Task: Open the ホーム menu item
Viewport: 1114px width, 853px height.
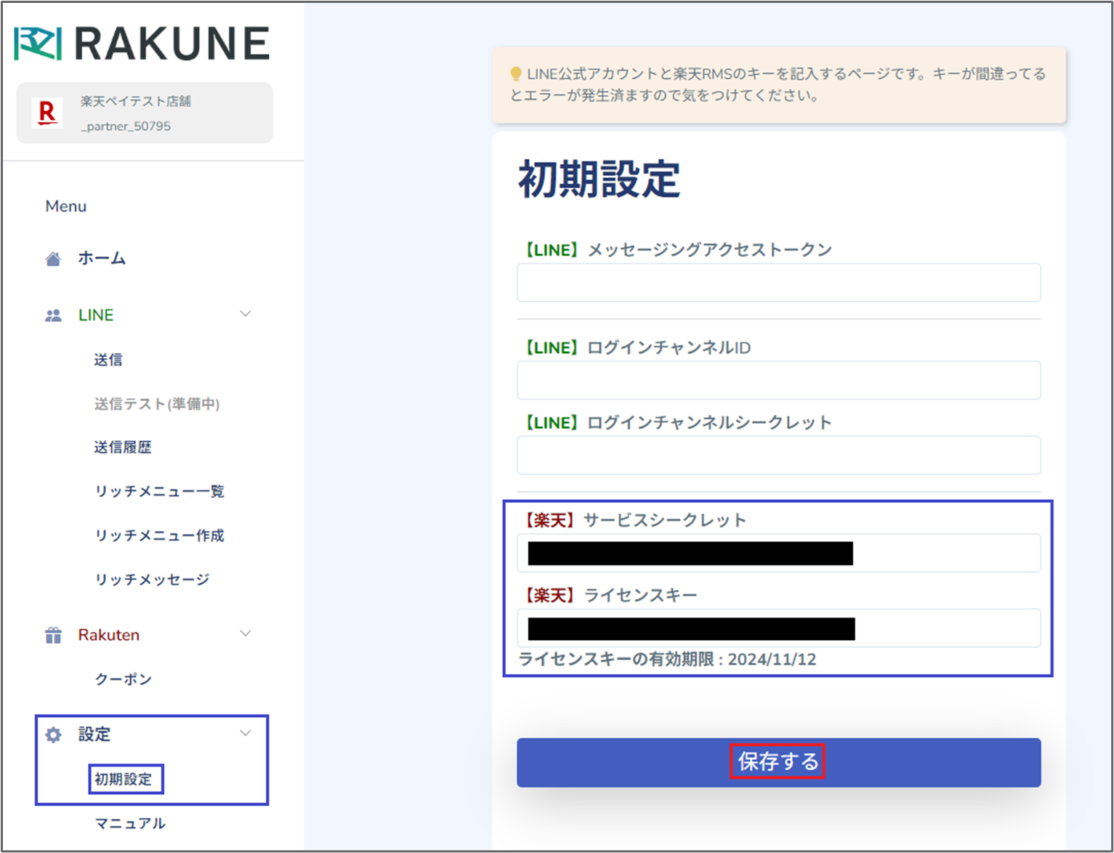Action: tap(102, 259)
